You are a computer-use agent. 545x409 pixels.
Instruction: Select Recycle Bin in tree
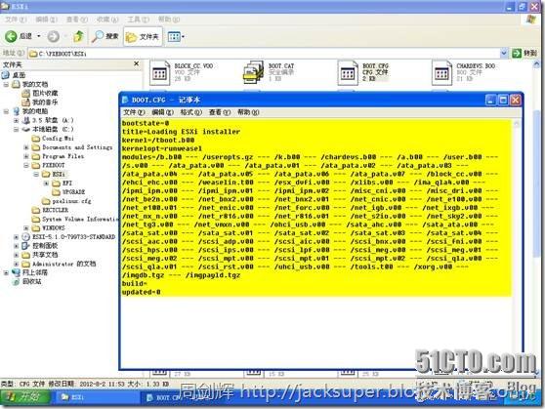31,281
